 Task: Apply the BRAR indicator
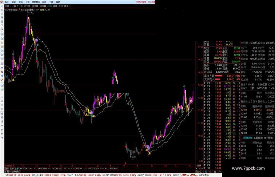tap(45, 169)
